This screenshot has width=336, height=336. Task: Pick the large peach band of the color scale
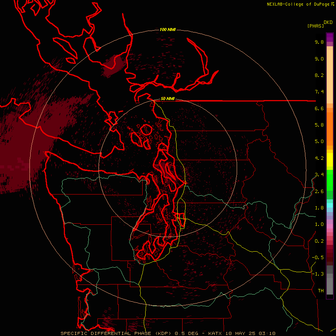[330, 77]
